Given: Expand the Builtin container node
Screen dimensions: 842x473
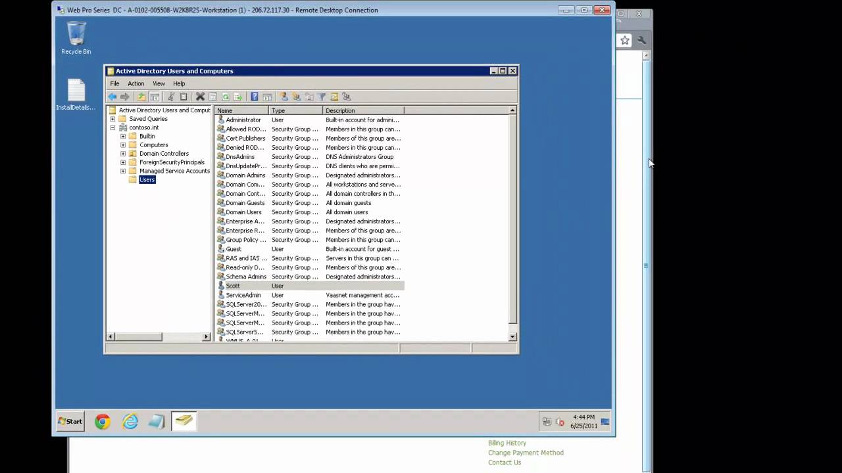Looking at the screenshot, I should pos(123,136).
